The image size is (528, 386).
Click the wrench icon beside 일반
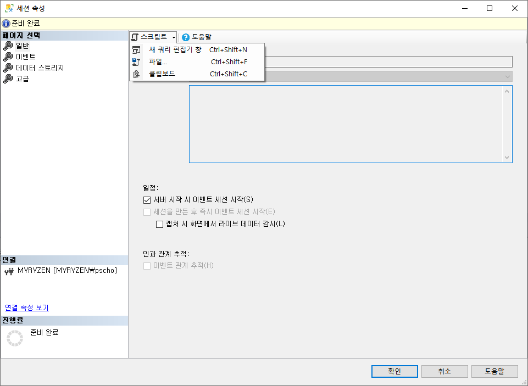click(x=8, y=46)
